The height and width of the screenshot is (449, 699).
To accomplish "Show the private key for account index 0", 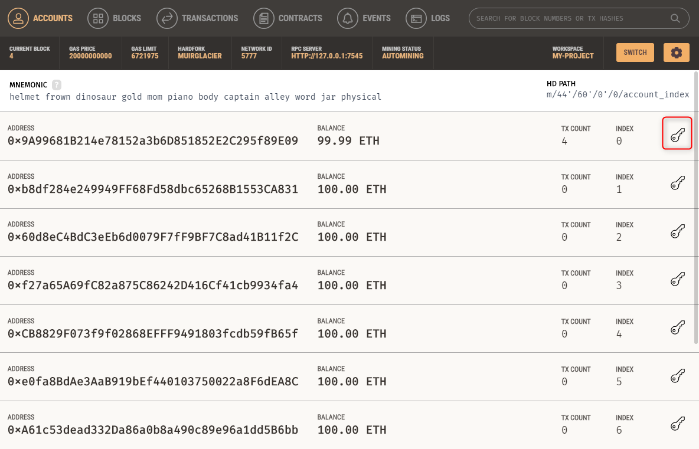I will (677, 133).
